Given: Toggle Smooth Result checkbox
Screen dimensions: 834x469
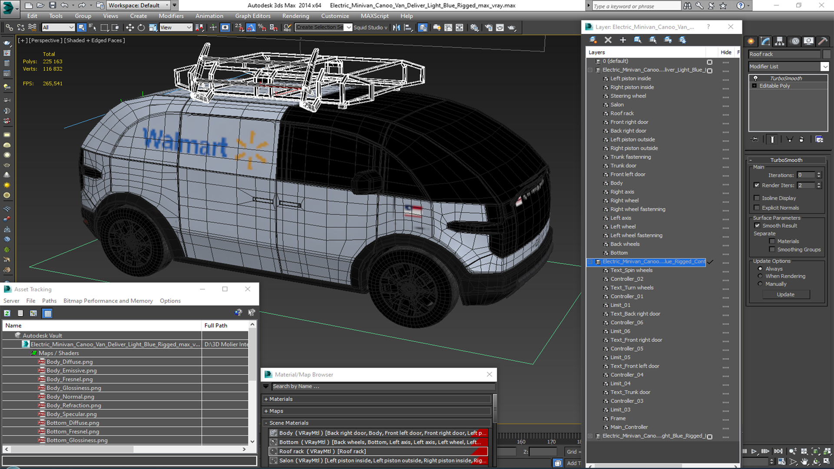Looking at the screenshot, I should click(757, 225).
